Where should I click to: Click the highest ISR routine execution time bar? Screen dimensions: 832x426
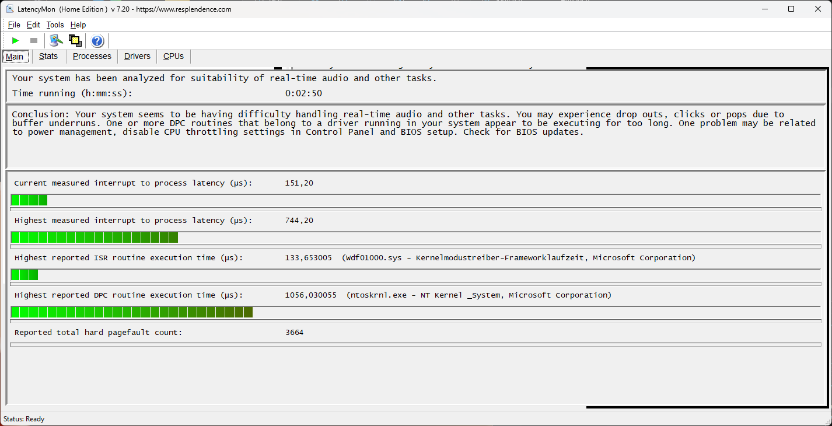[x=415, y=275]
